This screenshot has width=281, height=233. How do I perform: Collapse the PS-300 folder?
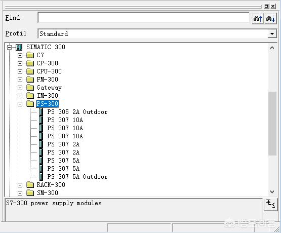click(20, 104)
